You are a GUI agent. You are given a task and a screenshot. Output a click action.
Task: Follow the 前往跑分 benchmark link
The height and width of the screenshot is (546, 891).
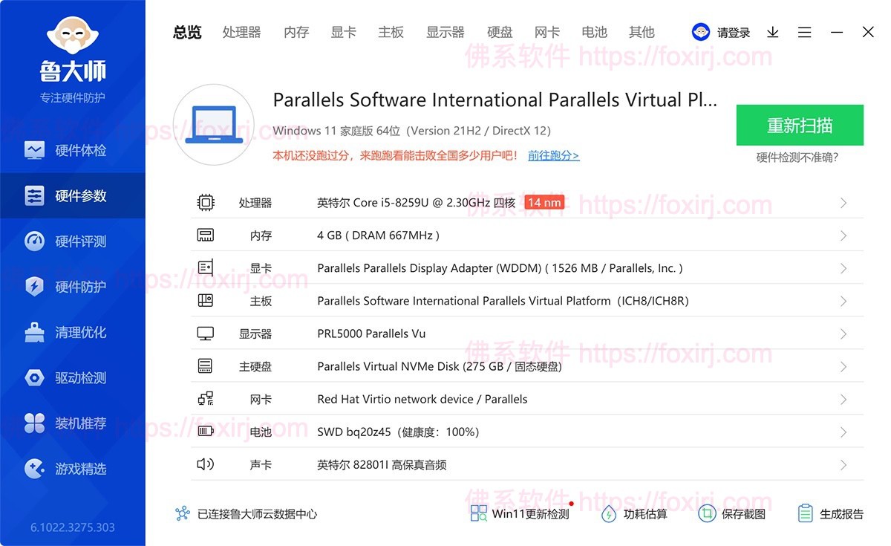[x=552, y=155]
